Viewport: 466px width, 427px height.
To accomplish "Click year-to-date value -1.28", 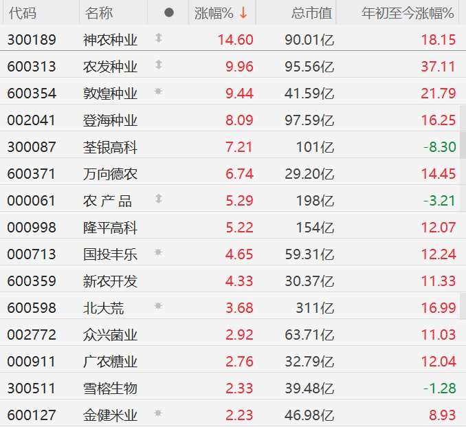I will point(440,388).
